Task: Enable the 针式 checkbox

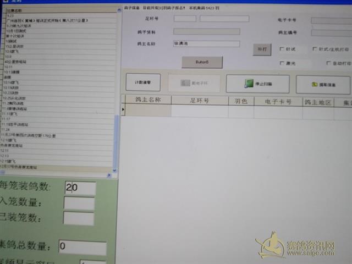Action: tap(282, 49)
